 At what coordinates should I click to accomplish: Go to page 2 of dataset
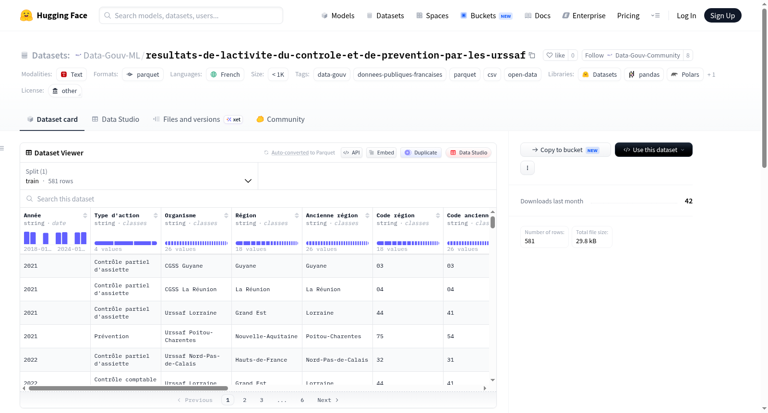(x=245, y=400)
